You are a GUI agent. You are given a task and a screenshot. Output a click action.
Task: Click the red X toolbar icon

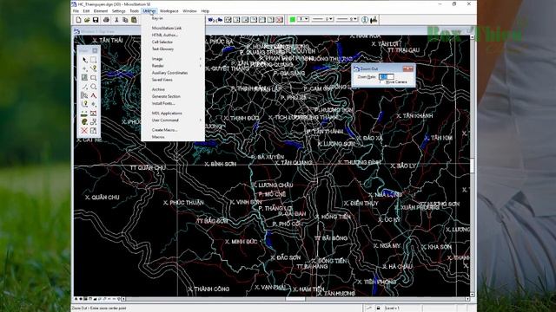coord(280,20)
